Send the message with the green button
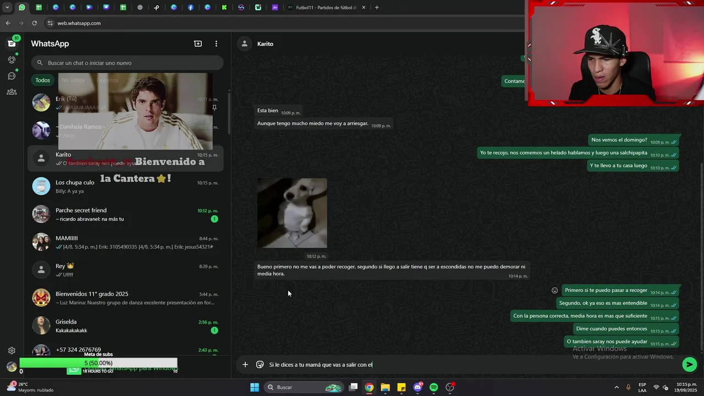This screenshot has height=396, width=704. [x=689, y=364]
